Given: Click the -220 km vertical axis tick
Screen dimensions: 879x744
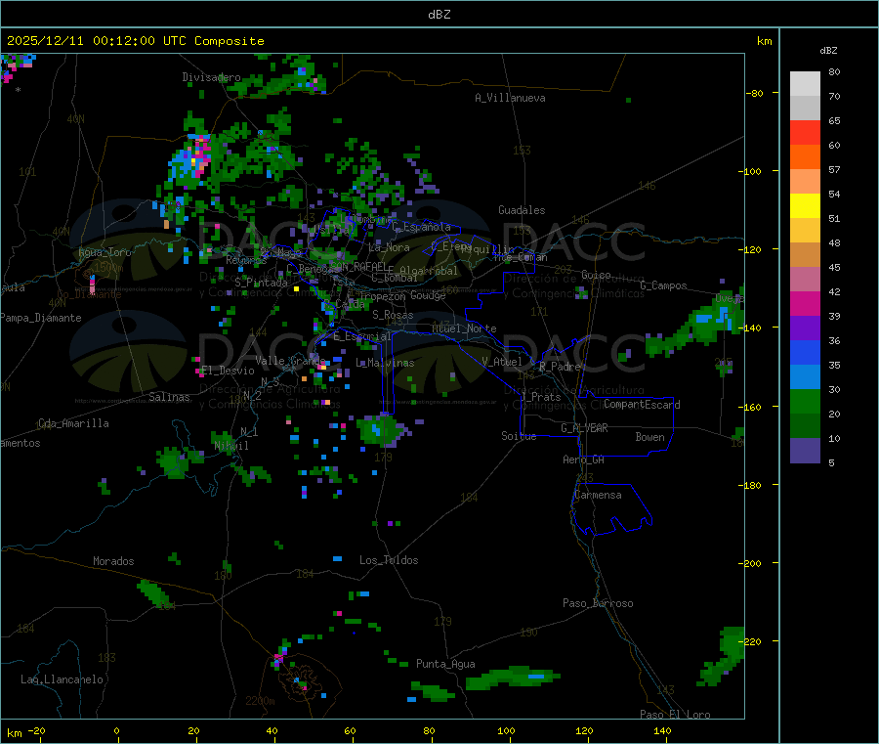Looking at the screenshot, I should pyautogui.click(x=751, y=642).
